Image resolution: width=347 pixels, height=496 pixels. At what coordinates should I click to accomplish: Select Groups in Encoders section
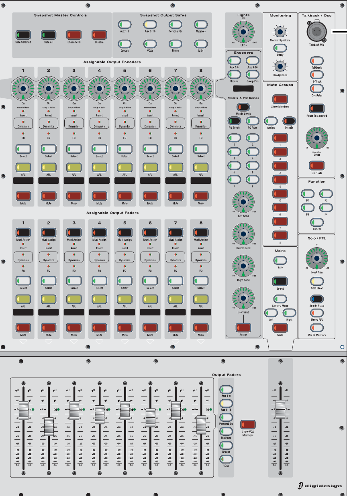click(x=234, y=74)
